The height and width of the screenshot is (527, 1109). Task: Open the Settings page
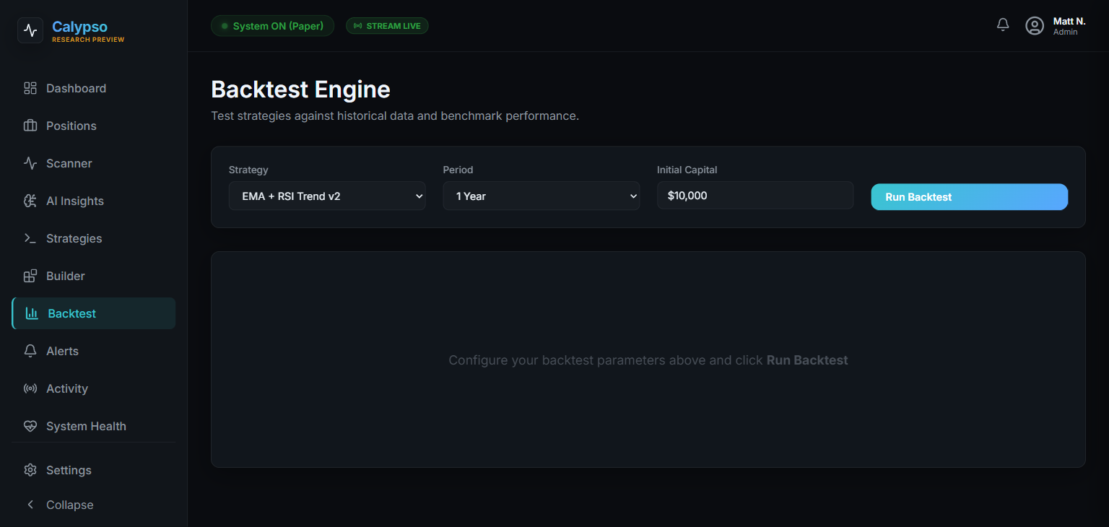[69, 470]
